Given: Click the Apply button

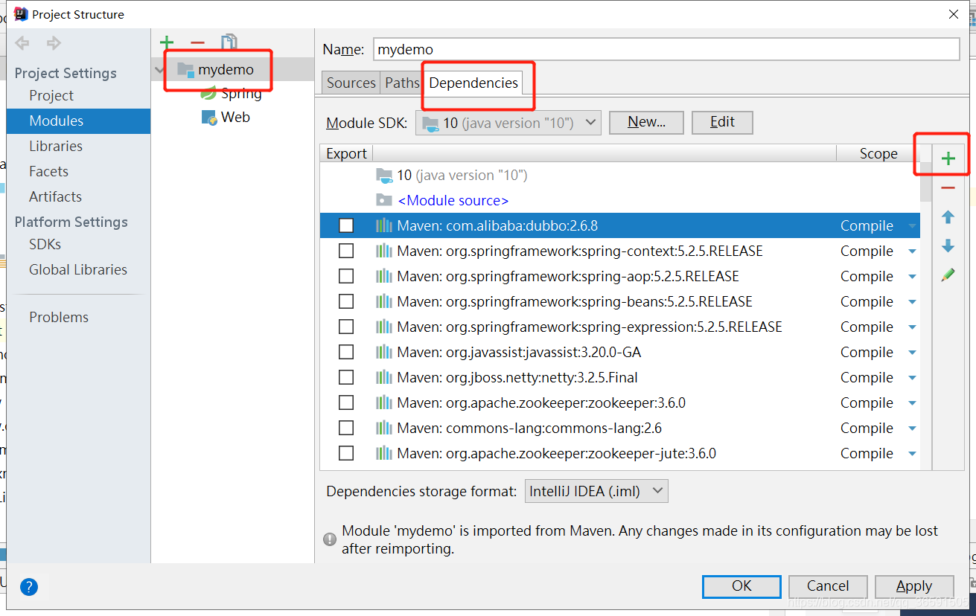Looking at the screenshot, I should pos(914,586).
